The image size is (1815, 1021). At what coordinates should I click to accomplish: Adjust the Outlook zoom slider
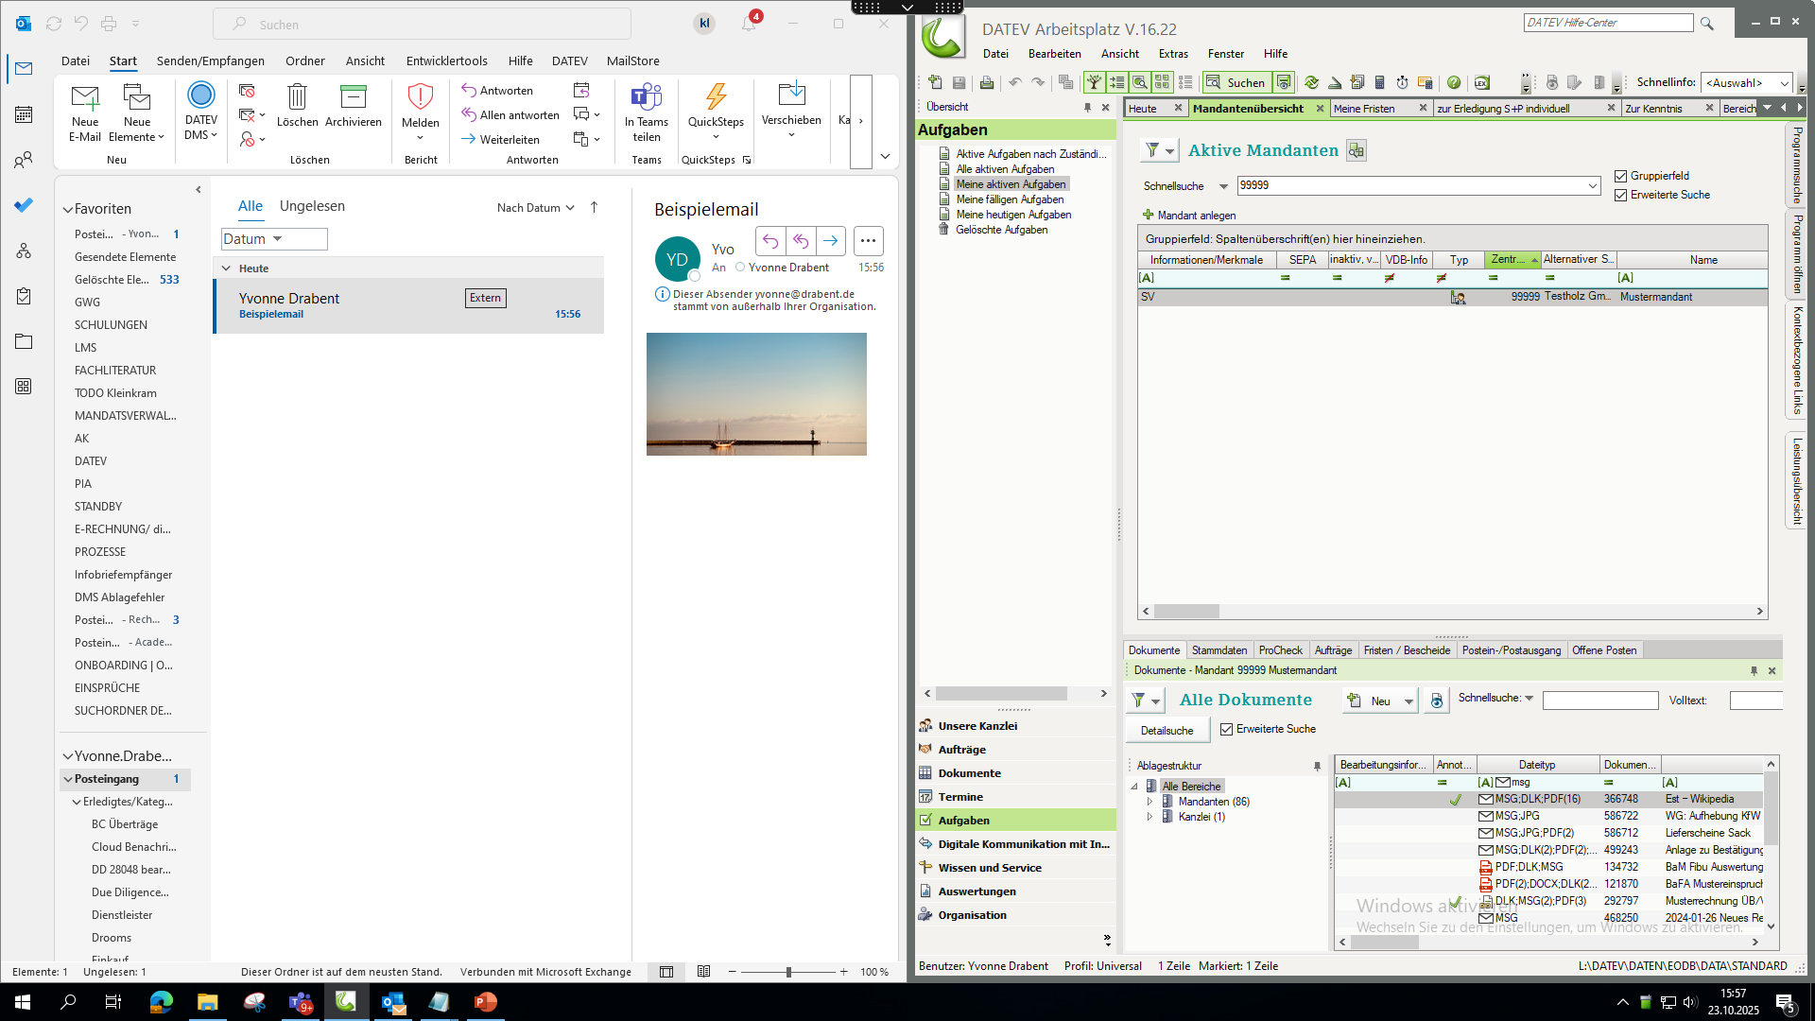coord(788,972)
